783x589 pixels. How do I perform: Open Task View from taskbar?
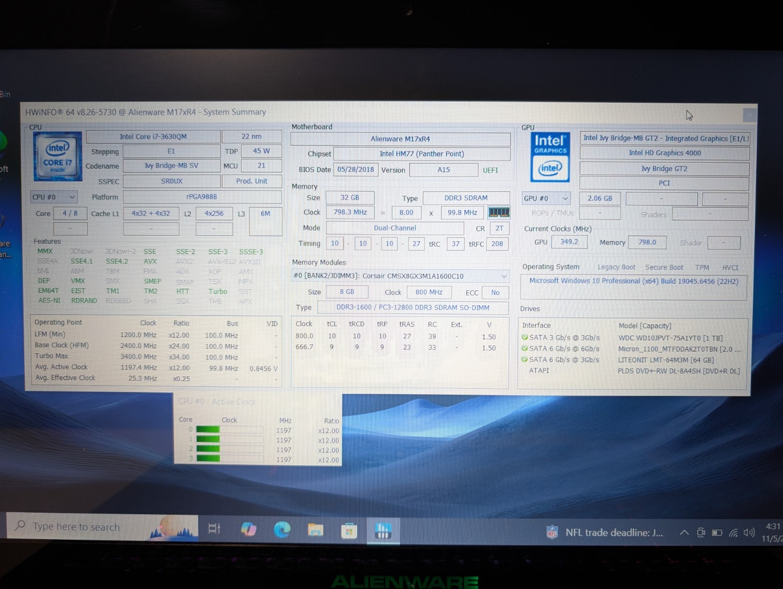click(214, 529)
